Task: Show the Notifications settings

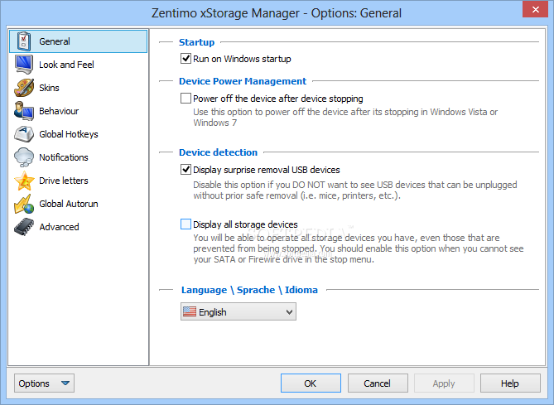Action: point(64,157)
